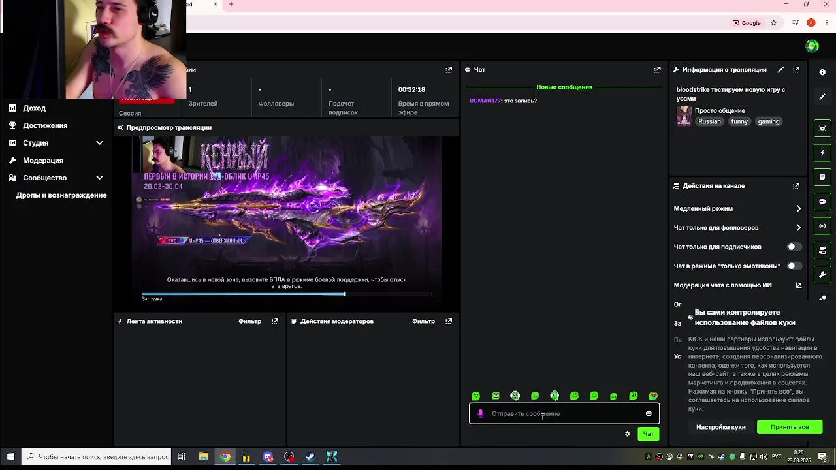Open Windows Task View
836x470 pixels.
182,457
